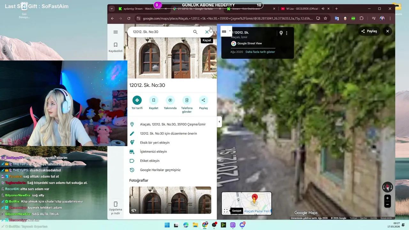Image resolution: width=409 pixels, height=230 pixels.
Task: Click the Google Translate extension icon
Action: (x=337, y=19)
